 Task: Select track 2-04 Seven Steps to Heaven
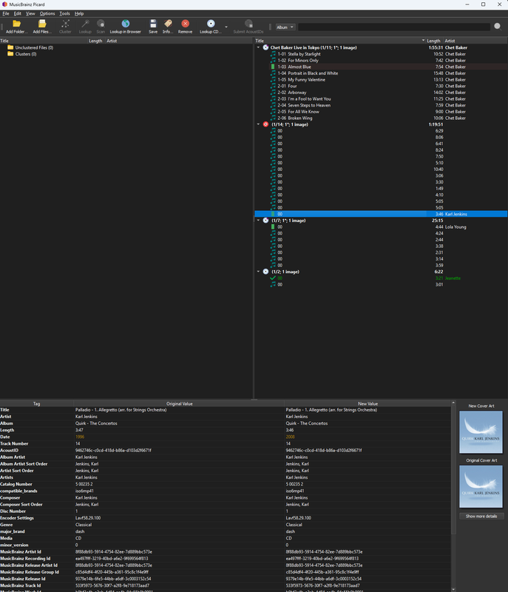(x=381, y=105)
